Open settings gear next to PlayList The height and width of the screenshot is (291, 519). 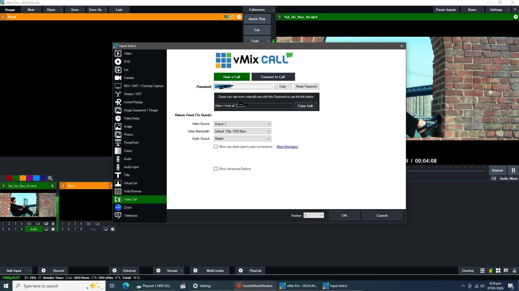click(241, 270)
